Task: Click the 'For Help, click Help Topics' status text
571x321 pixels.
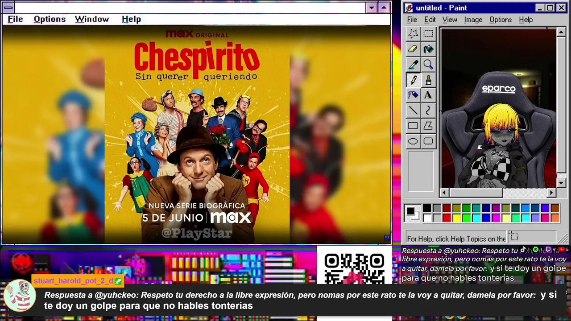Action: pyautogui.click(x=456, y=239)
